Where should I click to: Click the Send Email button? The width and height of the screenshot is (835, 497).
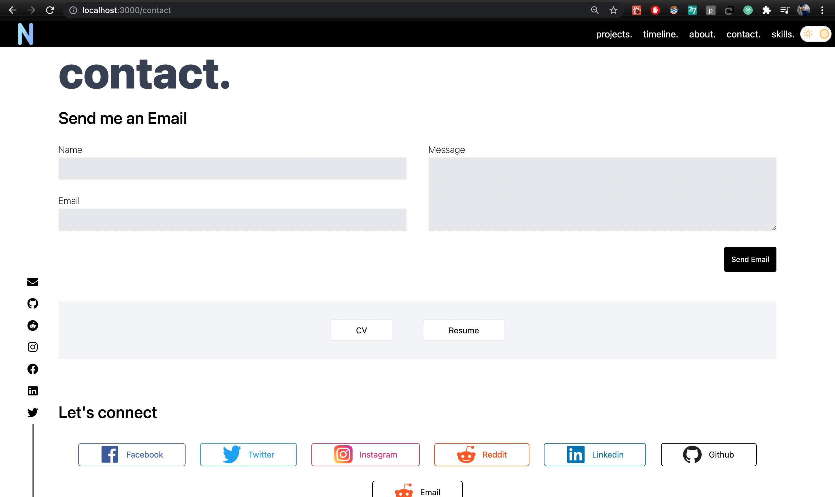[750, 259]
